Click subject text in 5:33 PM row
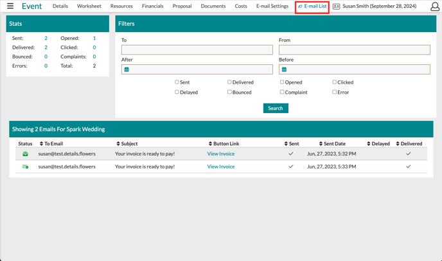 pos(145,166)
